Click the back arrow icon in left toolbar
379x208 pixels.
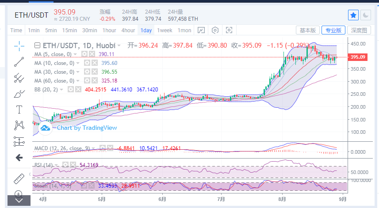19,158
